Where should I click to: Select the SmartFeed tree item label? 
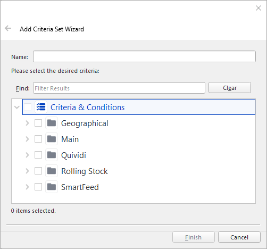(80, 187)
